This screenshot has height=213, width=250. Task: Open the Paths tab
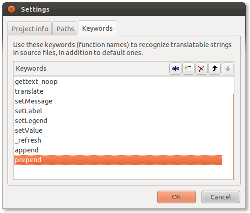(x=65, y=29)
